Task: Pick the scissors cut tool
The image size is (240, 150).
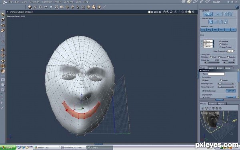Action: (x=46, y=7)
